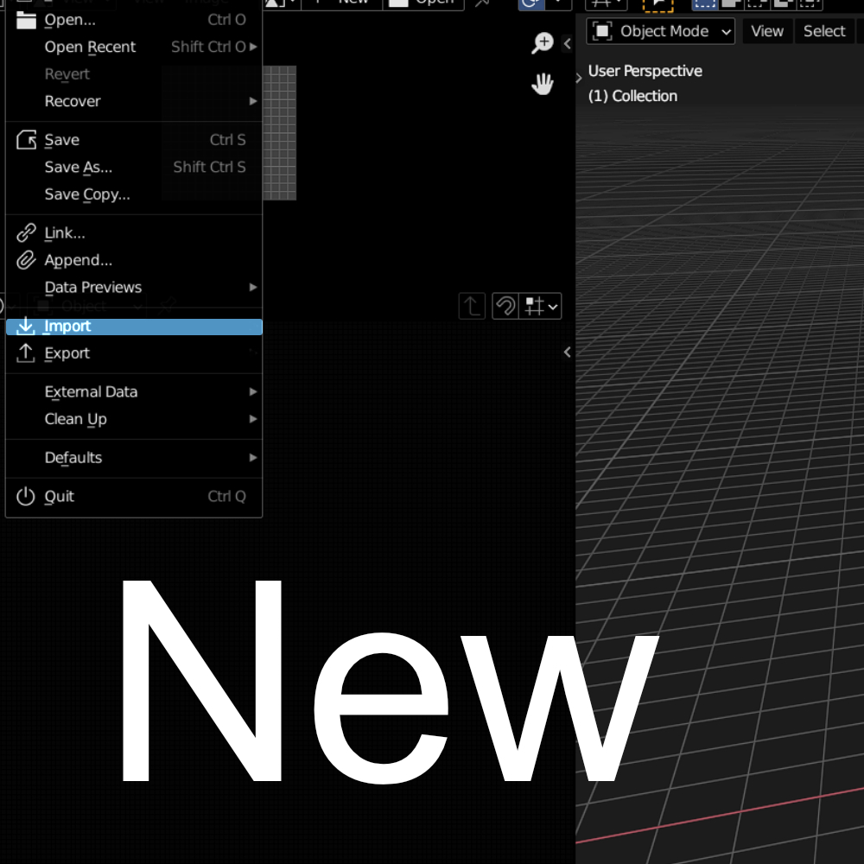This screenshot has height=864, width=864.
Task: Click the folder icon beside Open...
Action: pos(26,20)
